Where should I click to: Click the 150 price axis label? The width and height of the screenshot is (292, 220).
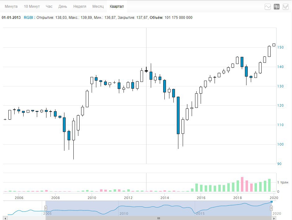tap(281, 47)
